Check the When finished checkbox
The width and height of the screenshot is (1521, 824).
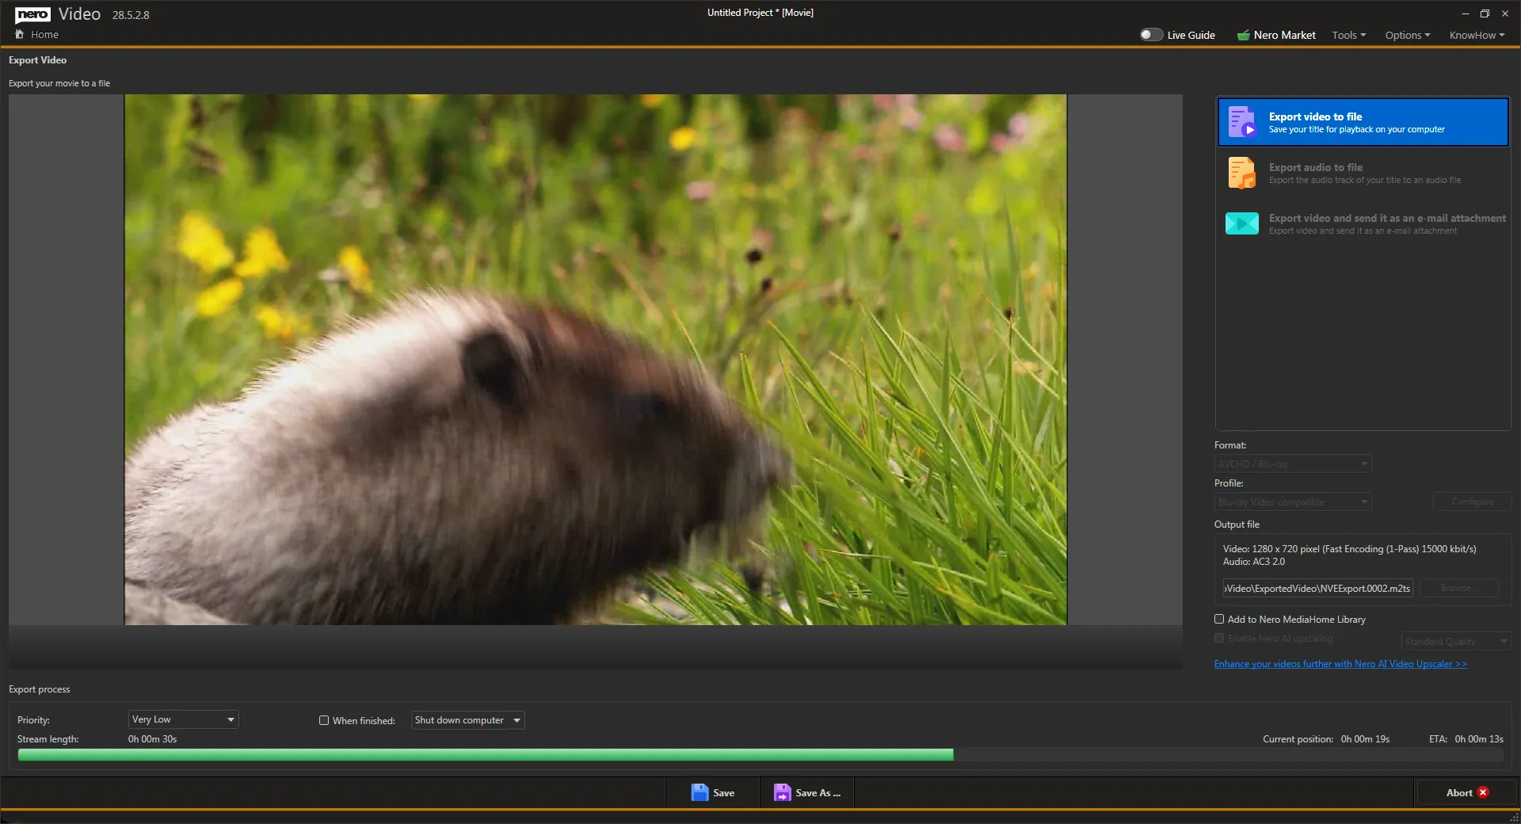pos(324,720)
